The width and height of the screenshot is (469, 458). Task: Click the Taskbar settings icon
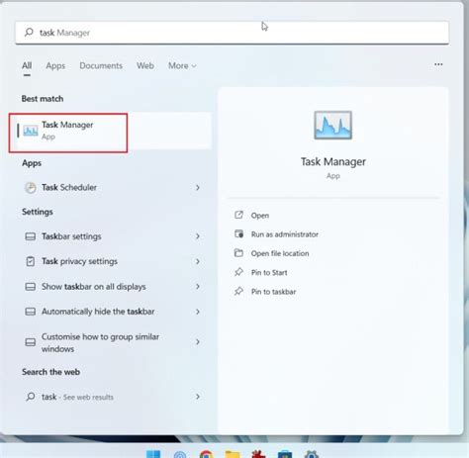pyautogui.click(x=31, y=236)
